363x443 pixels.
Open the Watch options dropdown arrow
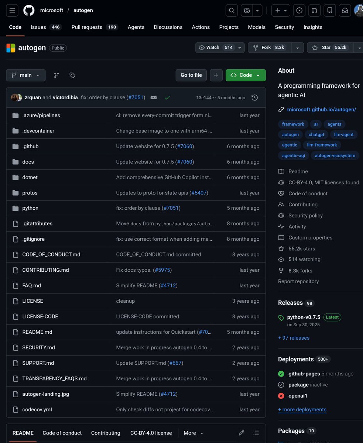point(240,48)
